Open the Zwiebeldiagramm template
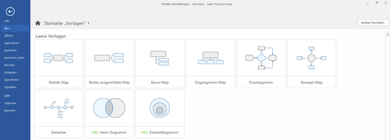390x140 pixels. tap(160, 108)
